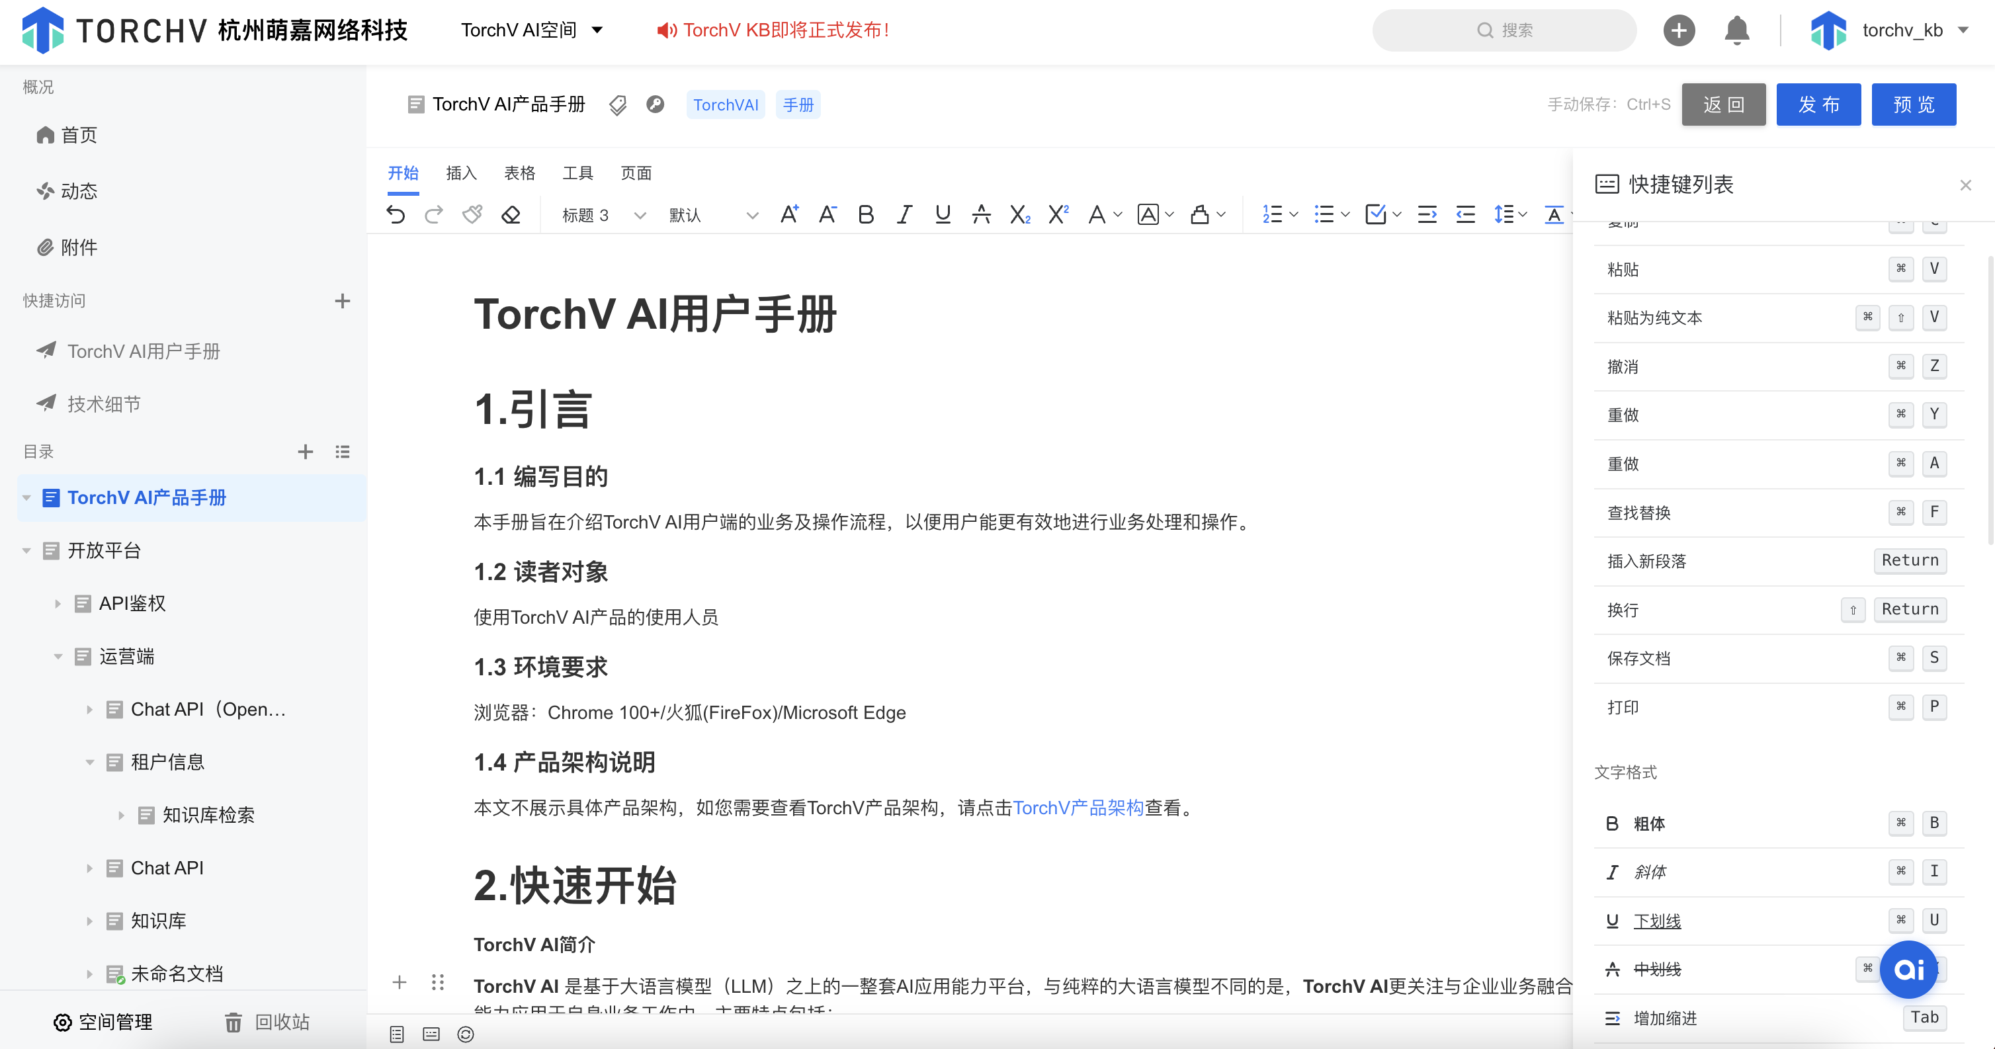Select the format painter brush icon
1995x1049 pixels.
click(472, 214)
